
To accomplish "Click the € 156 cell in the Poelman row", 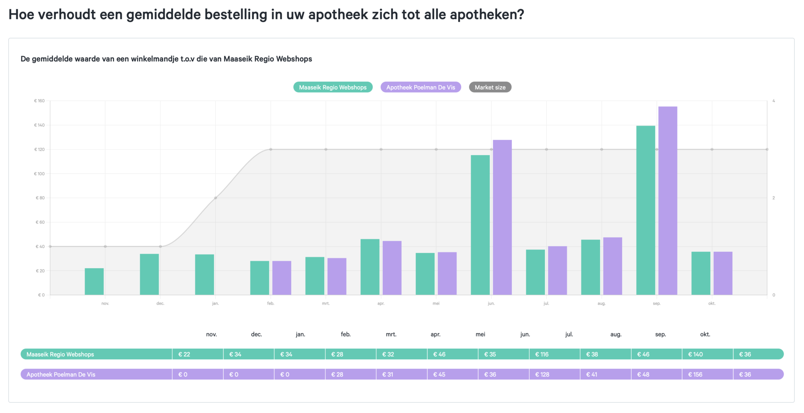I will pos(708,374).
